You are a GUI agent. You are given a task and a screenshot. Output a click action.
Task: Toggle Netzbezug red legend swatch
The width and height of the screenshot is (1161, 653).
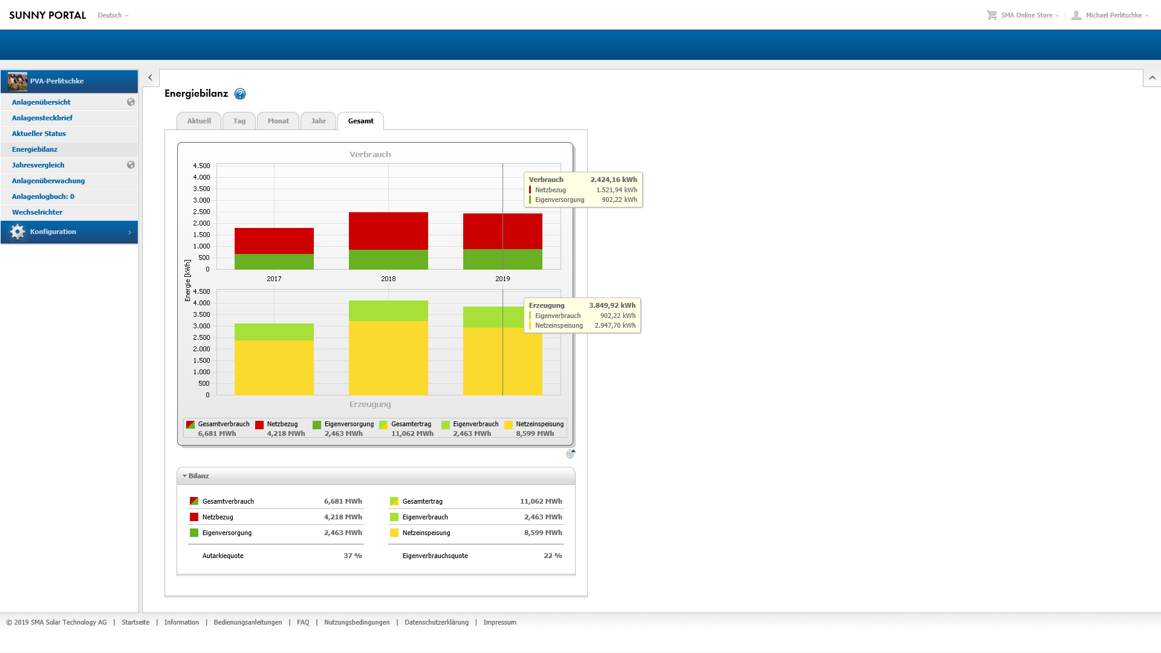259,425
